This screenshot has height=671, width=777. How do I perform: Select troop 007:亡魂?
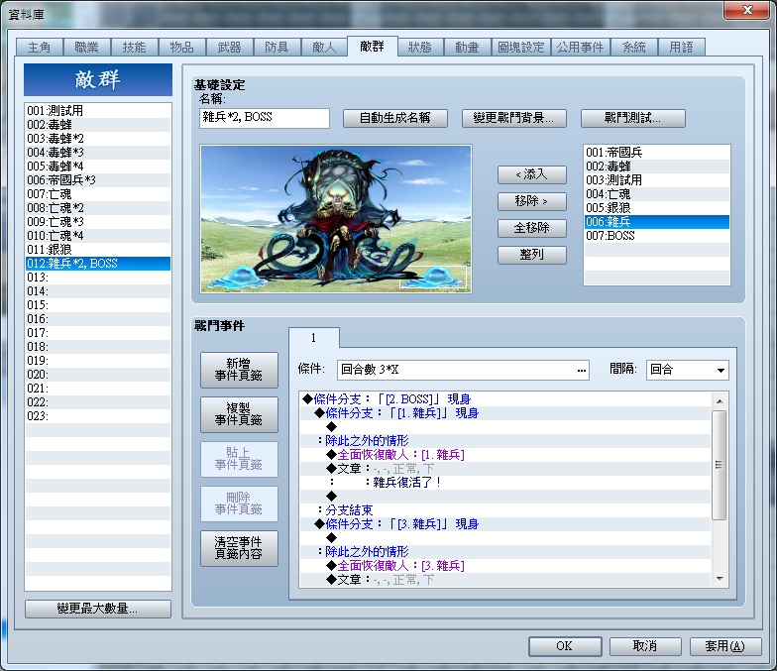(x=97, y=194)
